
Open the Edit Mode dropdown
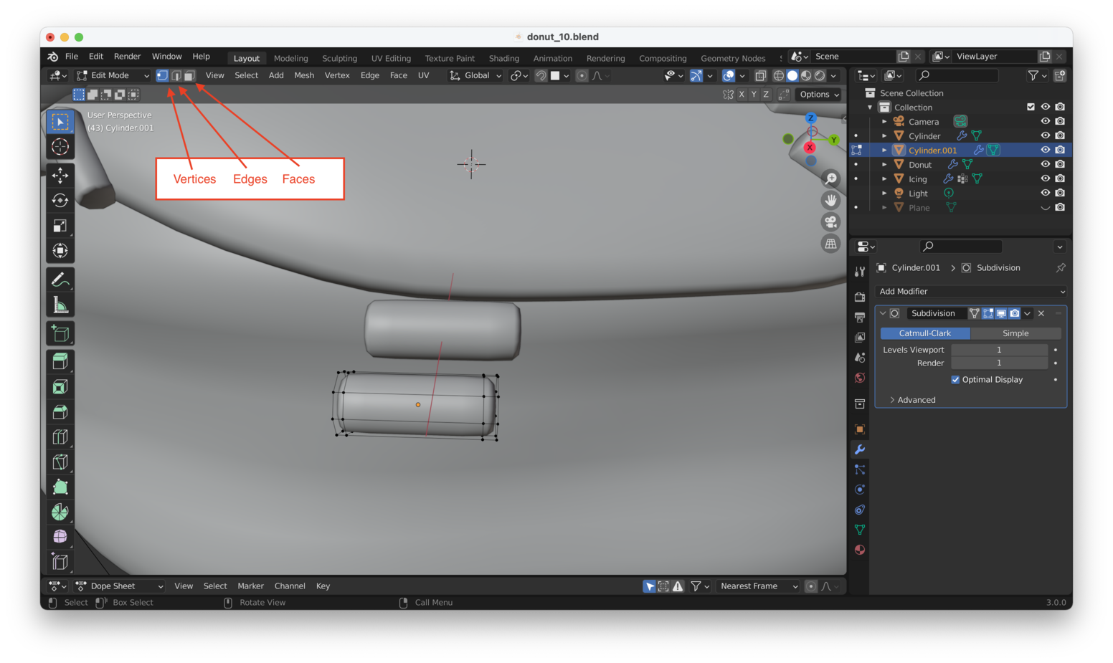point(113,75)
